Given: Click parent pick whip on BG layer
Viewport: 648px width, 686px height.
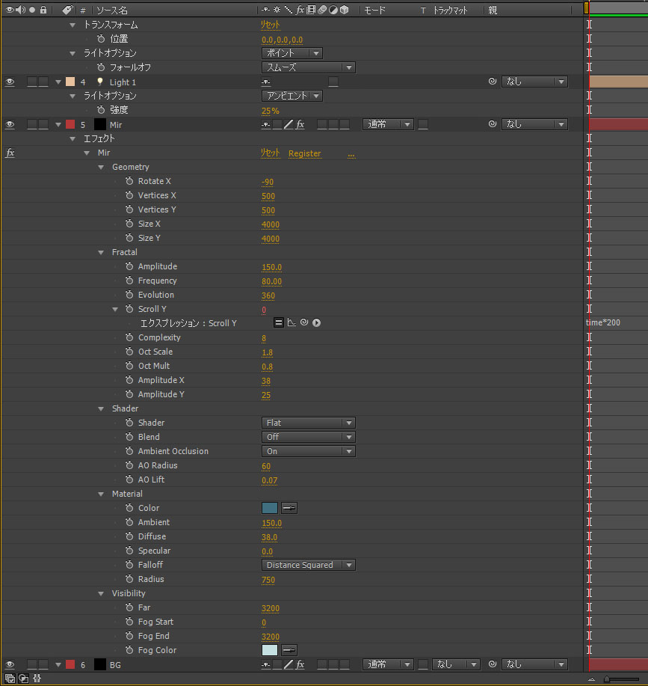Looking at the screenshot, I should click(x=493, y=664).
